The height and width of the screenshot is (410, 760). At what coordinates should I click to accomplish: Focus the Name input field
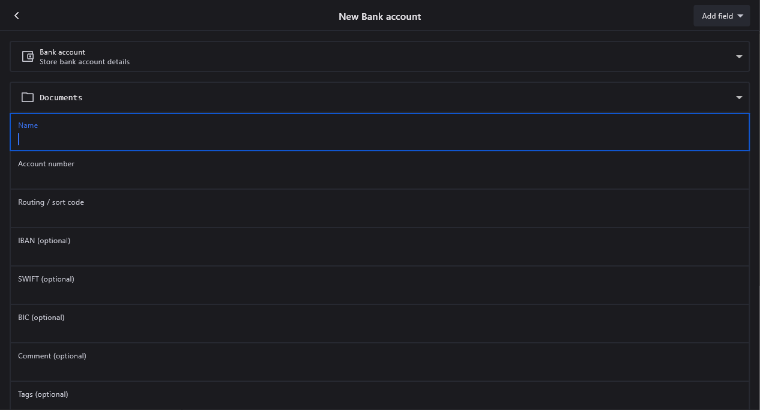coord(379,139)
